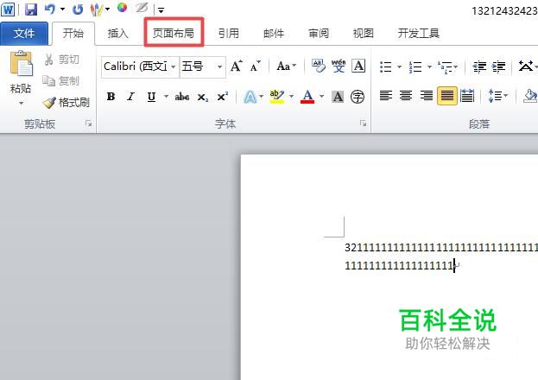
Task: Apply the red font color
Action: pyautogui.click(x=307, y=97)
